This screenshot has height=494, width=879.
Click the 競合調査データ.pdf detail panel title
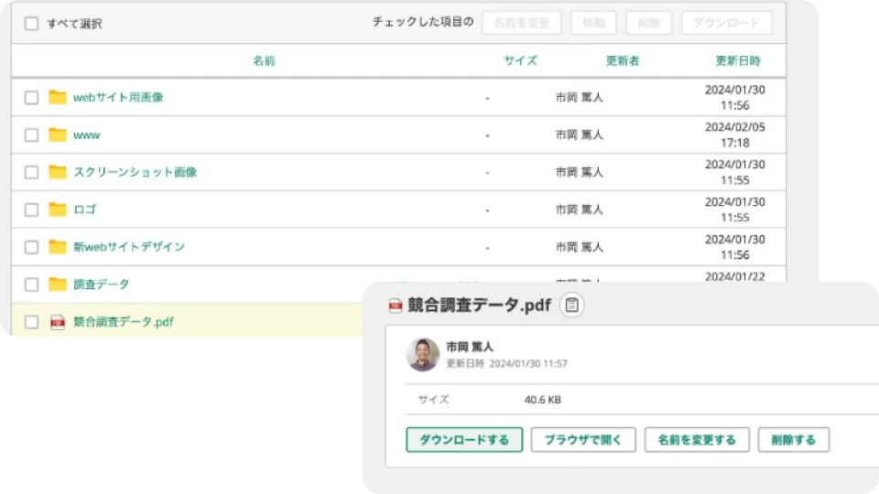tap(479, 306)
